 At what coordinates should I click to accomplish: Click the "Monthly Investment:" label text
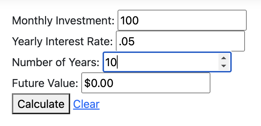[x=63, y=21]
